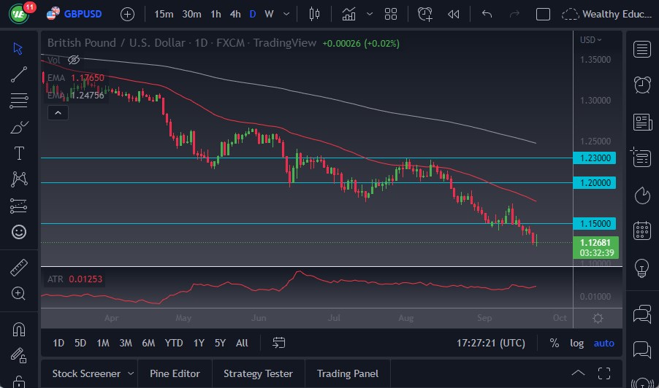Screen dimensions: 659x388
Task: Collapse the indicator legend chevron
Action: point(57,112)
